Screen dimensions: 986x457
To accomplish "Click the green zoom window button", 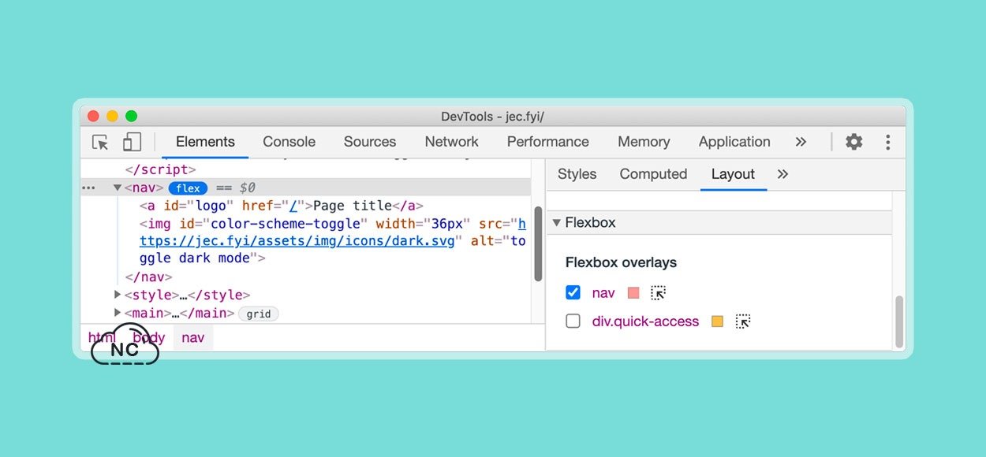I will tap(131, 117).
